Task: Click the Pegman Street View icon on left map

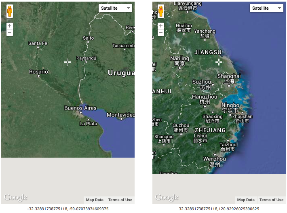Action: 10,11
